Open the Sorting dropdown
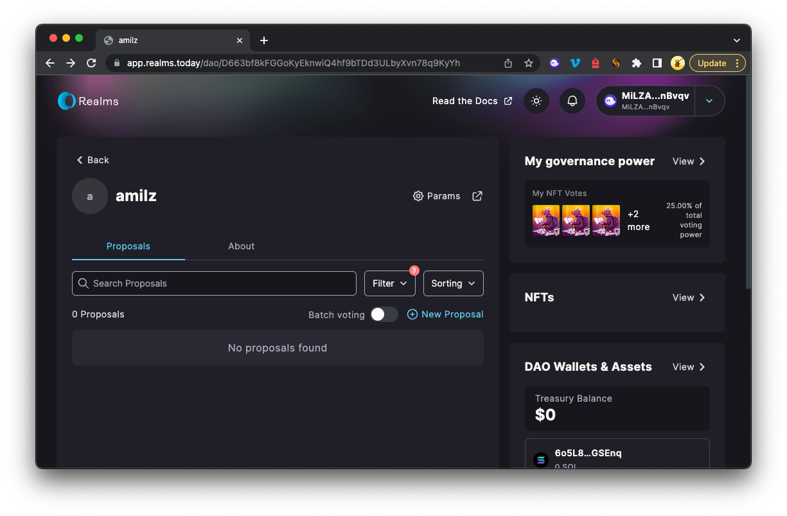The height and width of the screenshot is (516, 787). 453,283
